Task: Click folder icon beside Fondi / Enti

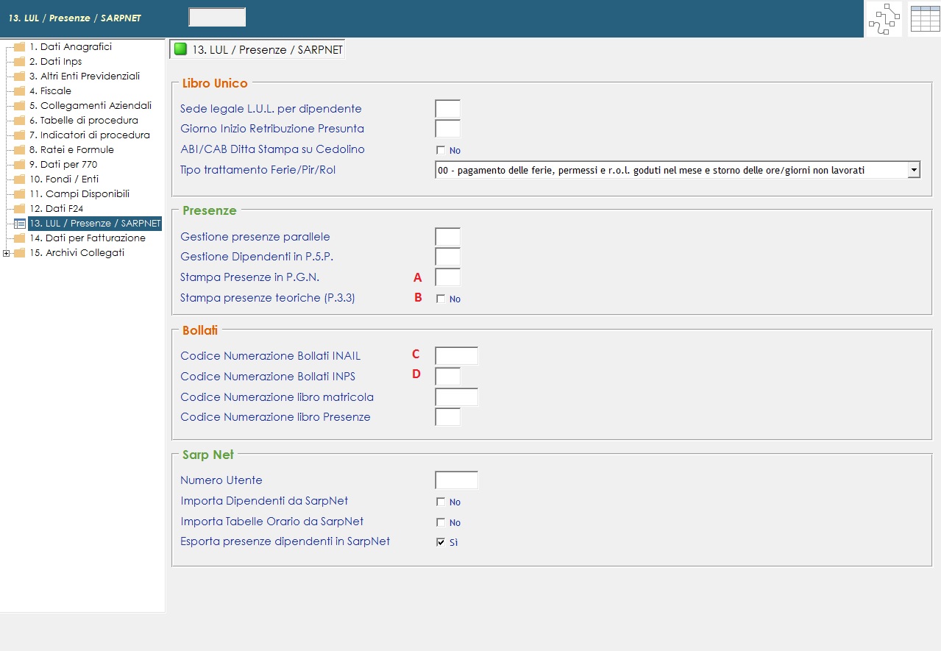Action: [x=20, y=179]
